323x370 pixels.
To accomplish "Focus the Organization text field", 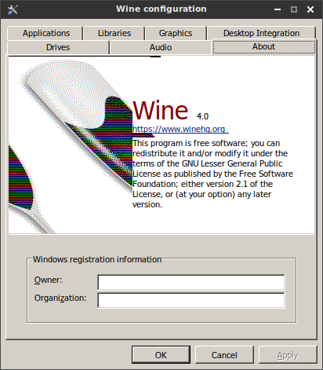I will (191, 300).
